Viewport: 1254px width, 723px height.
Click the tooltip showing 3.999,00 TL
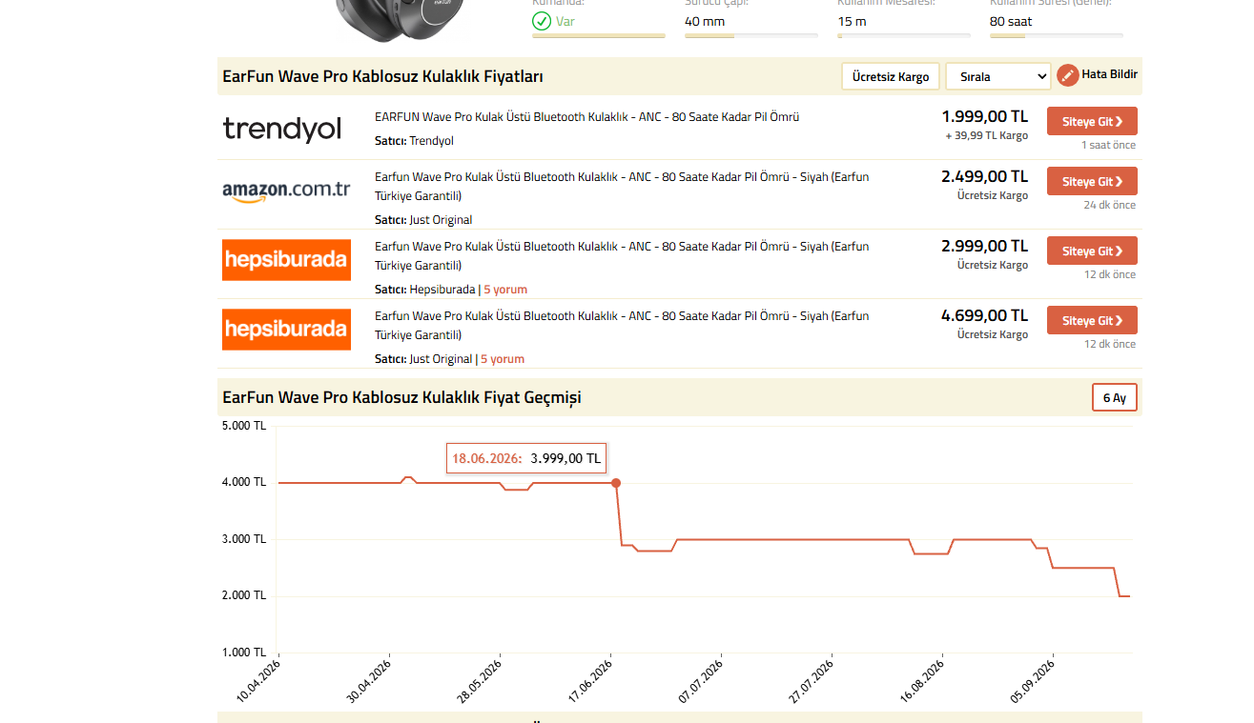pos(526,458)
